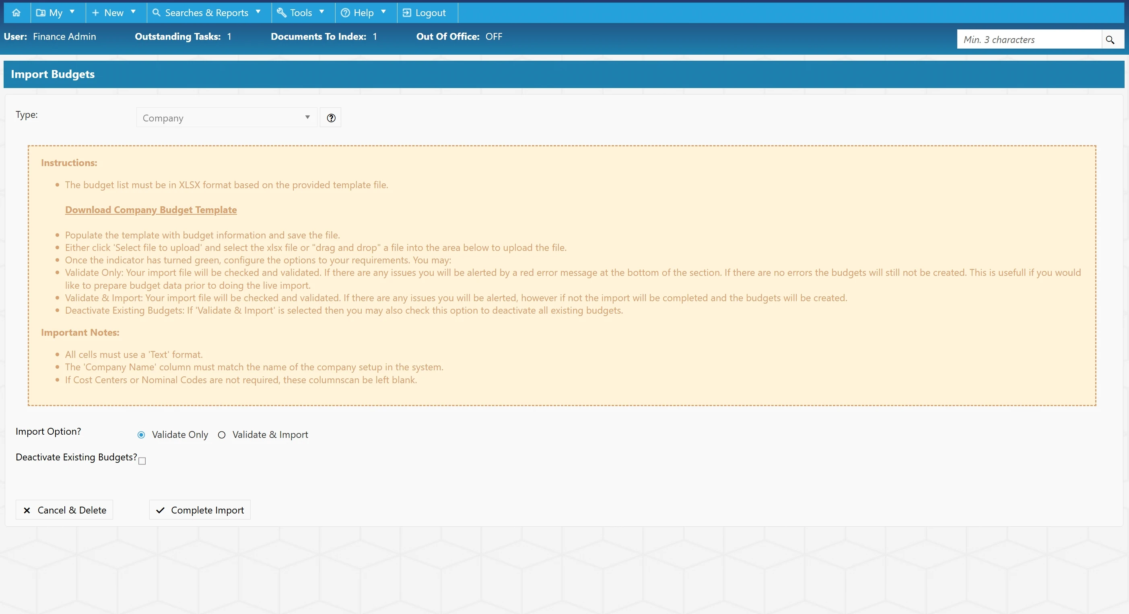Image resolution: width=1129 pixels, height=614 pixels.
Task: Click the Help circle icon
Action: [x=345, y=13]
